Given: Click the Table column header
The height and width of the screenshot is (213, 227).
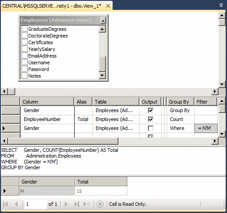Looking at the screenshot, I should point(116,102).
